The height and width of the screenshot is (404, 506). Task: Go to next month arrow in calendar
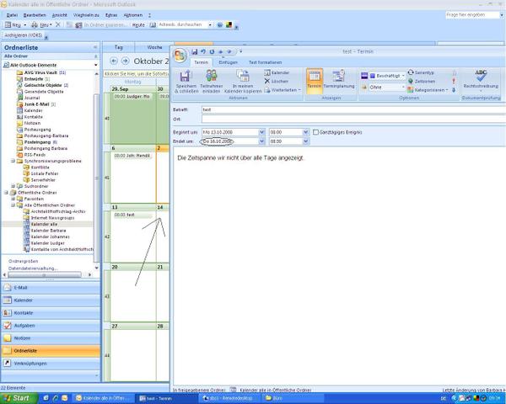[126, 61]
